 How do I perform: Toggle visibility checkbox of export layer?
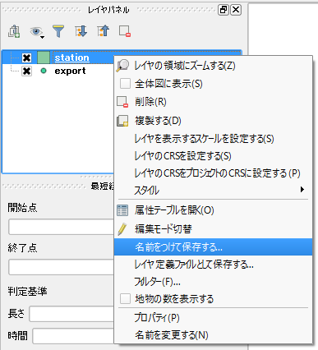(26, 71)
